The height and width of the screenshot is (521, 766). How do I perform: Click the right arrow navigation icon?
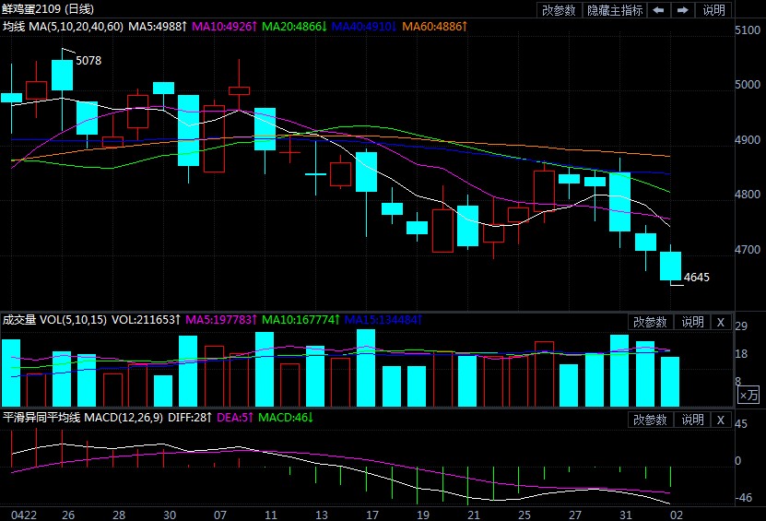pyautogui.click(x=683, y=10)
